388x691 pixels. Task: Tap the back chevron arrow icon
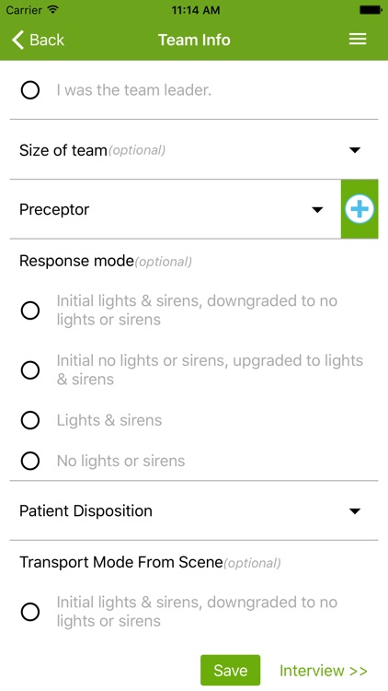pyautogui.click(x=17, y=40)
